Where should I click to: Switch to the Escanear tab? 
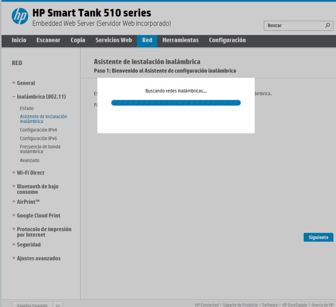click(x=48, y=40)
